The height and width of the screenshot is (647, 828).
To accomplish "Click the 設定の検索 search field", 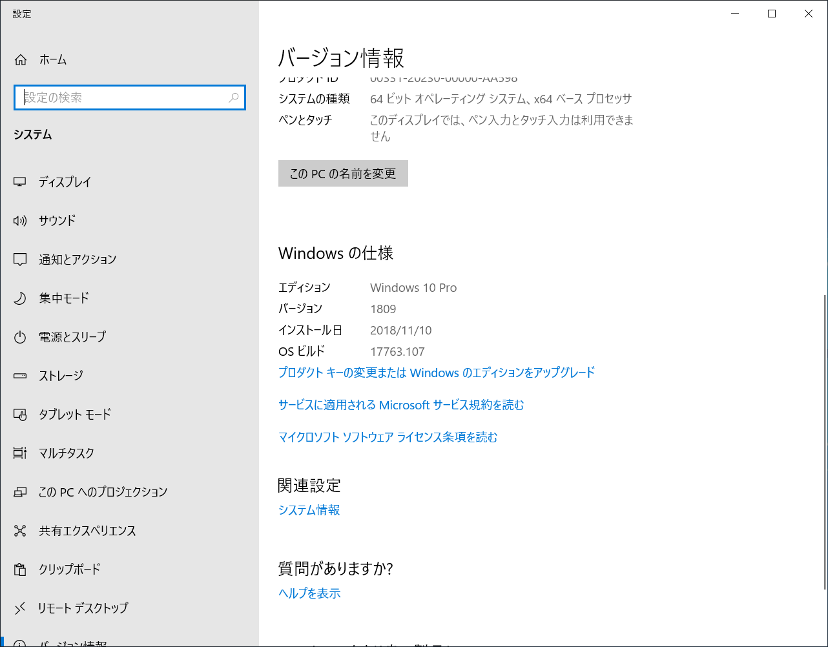I will point(129,98).
